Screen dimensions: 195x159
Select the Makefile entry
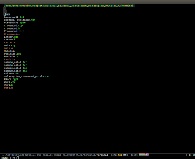(x=10, y=51)
